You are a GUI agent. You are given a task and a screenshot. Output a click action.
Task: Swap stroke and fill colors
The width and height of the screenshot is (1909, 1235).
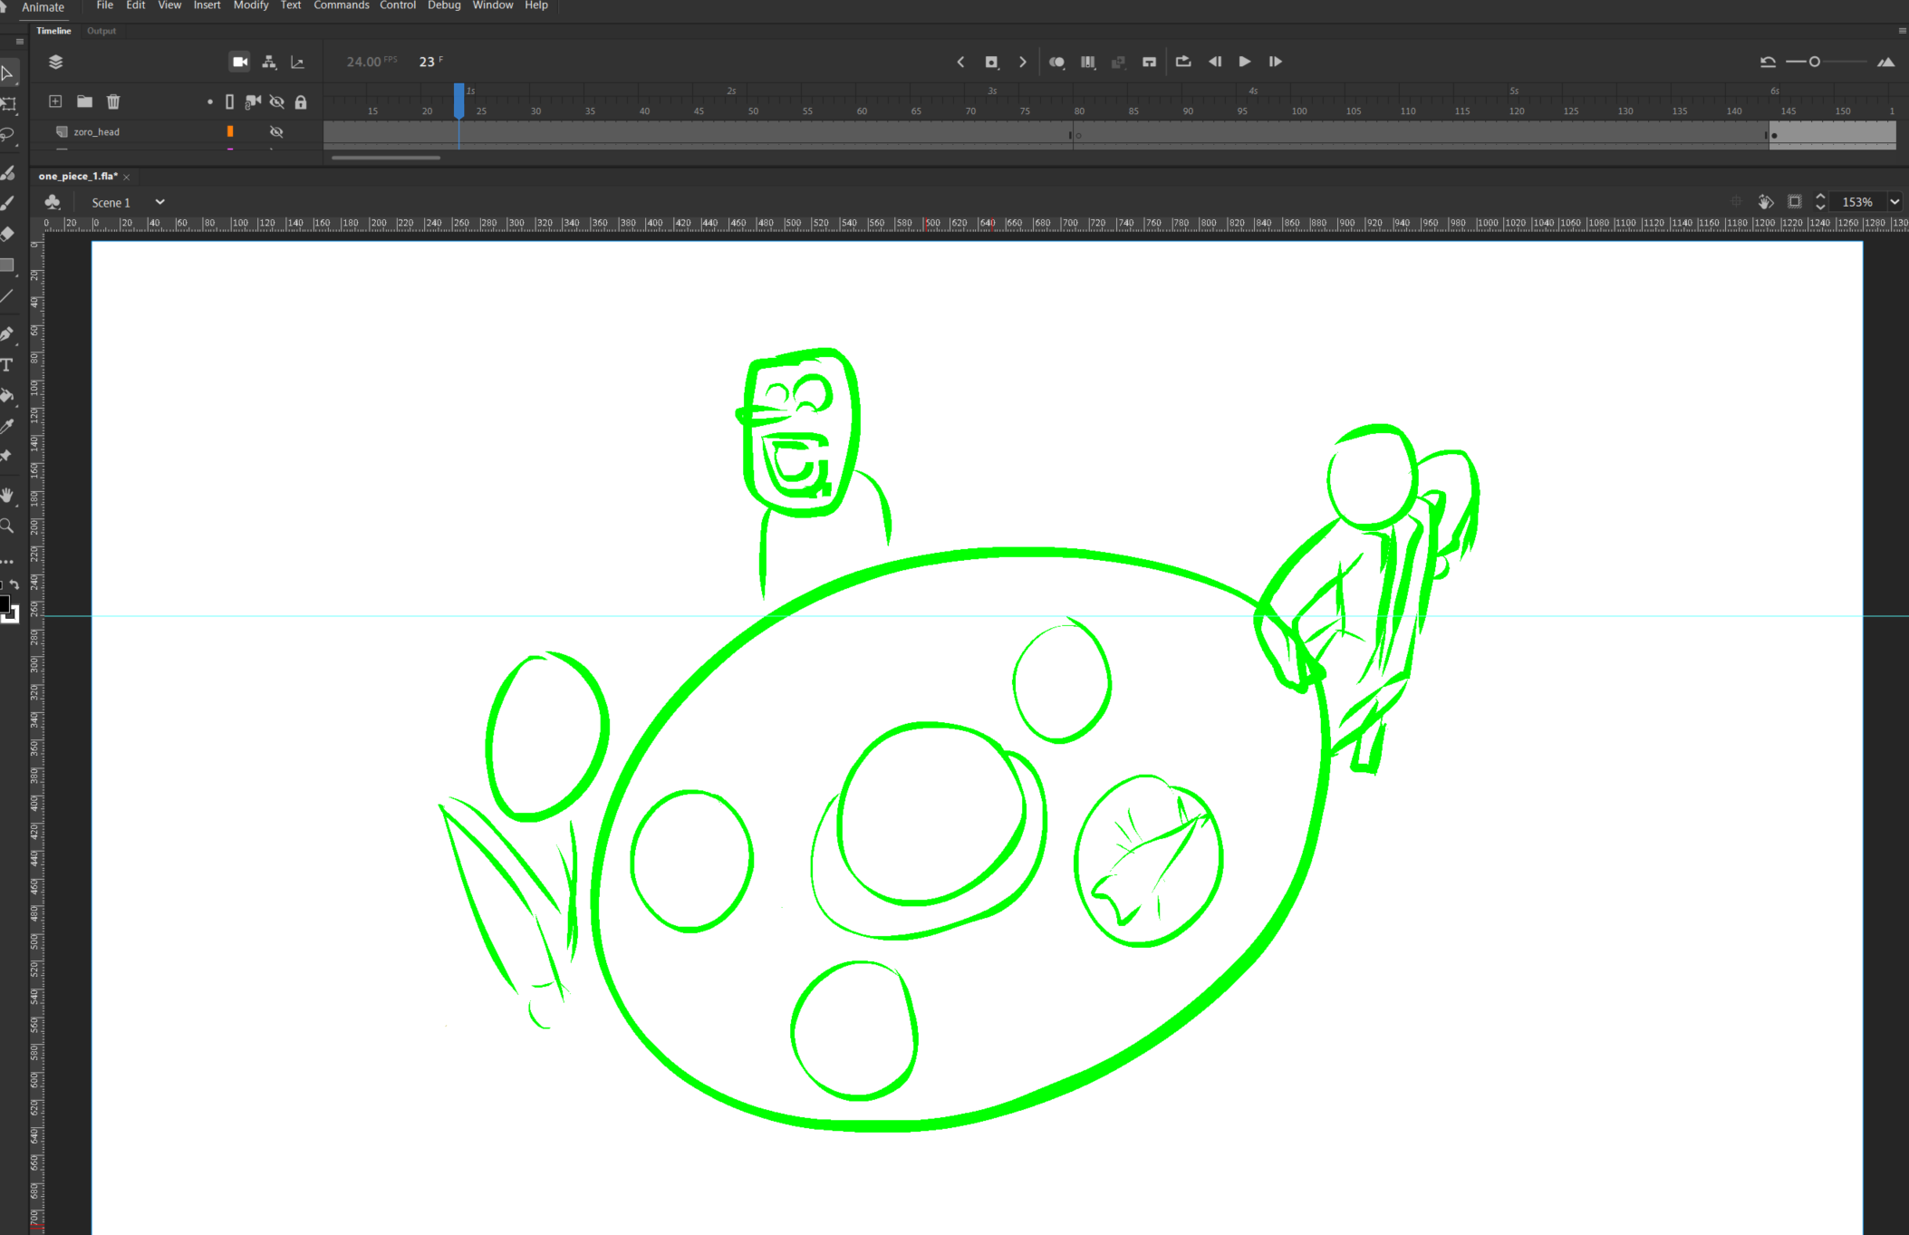pos(14,584)
